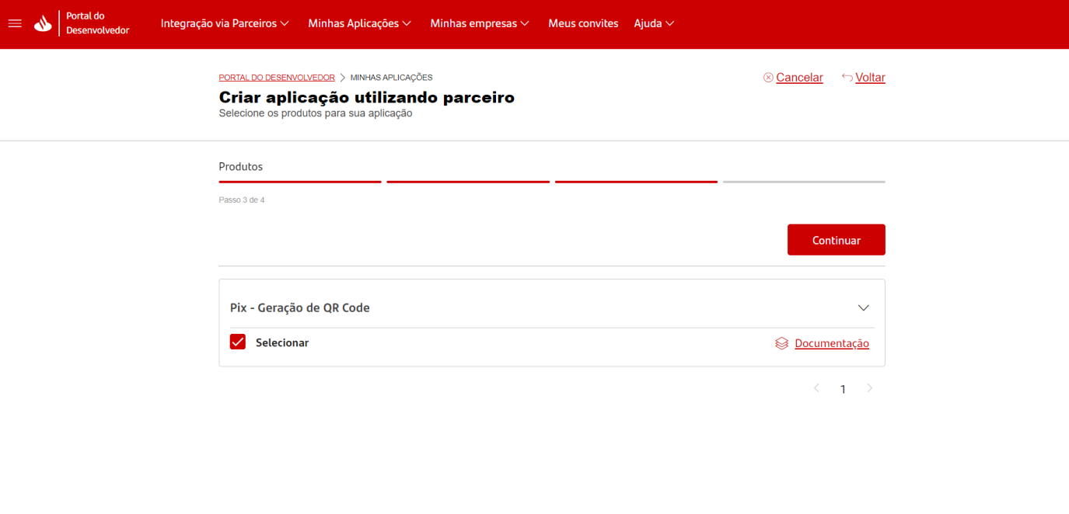Click the Voltar return arrow icon

847,78
